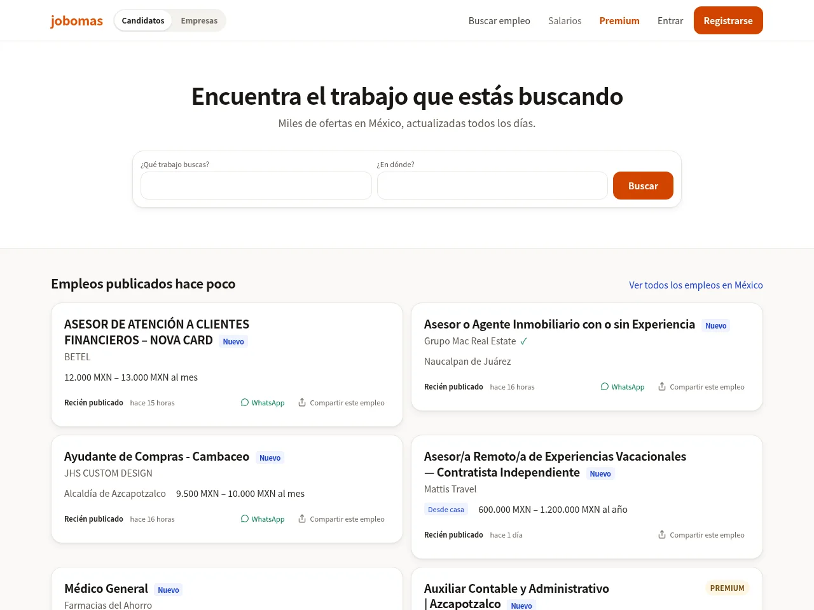Click the Registrarse button

tap(728, 20)
